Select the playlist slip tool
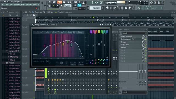176x99 pixels. tap(41, 12)
